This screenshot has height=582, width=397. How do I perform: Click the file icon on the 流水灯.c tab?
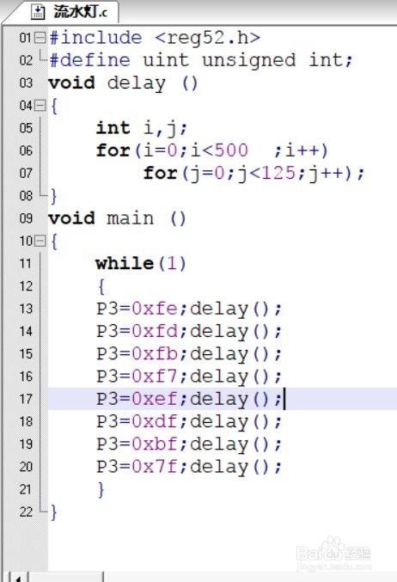point(38,12)
